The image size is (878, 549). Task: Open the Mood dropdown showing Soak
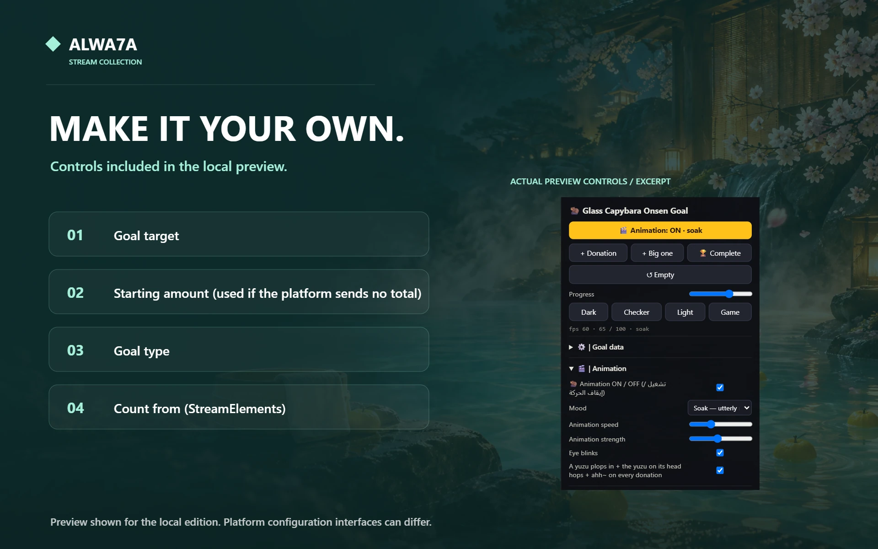(719, 408)
